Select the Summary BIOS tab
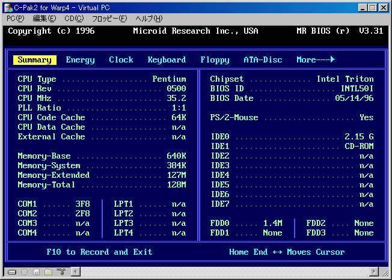Screen dimensions: 392x280 pyautogui.click(x=35, y=60)
